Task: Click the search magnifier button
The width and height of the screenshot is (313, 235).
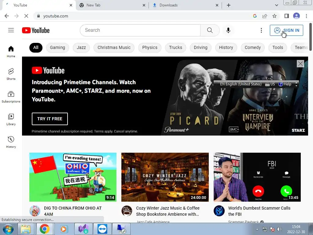Action: [x=210, y=30]
